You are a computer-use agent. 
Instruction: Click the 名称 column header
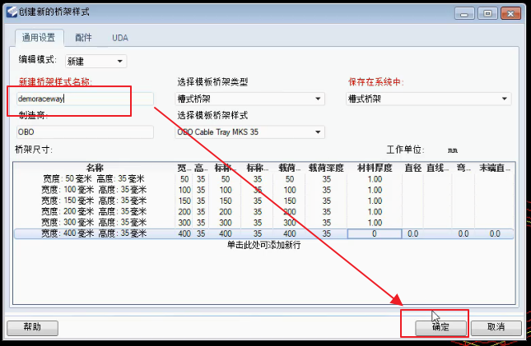click(95, 168)
